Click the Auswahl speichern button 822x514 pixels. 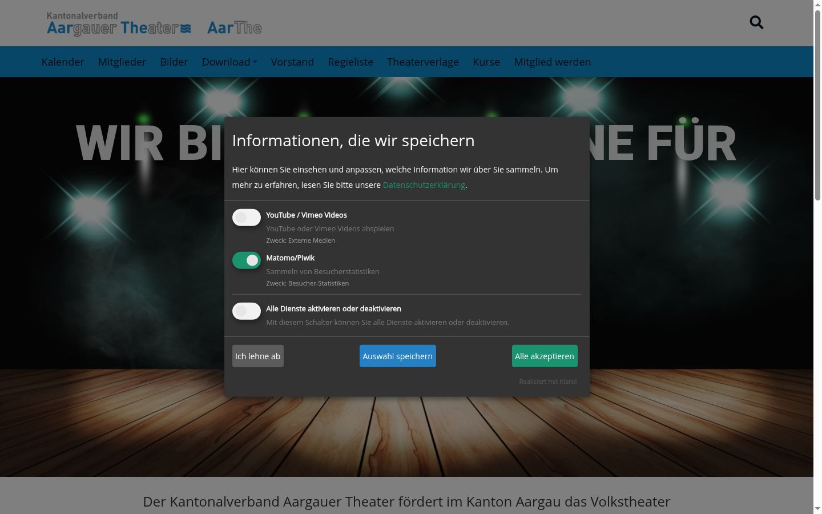pos(398,356)
